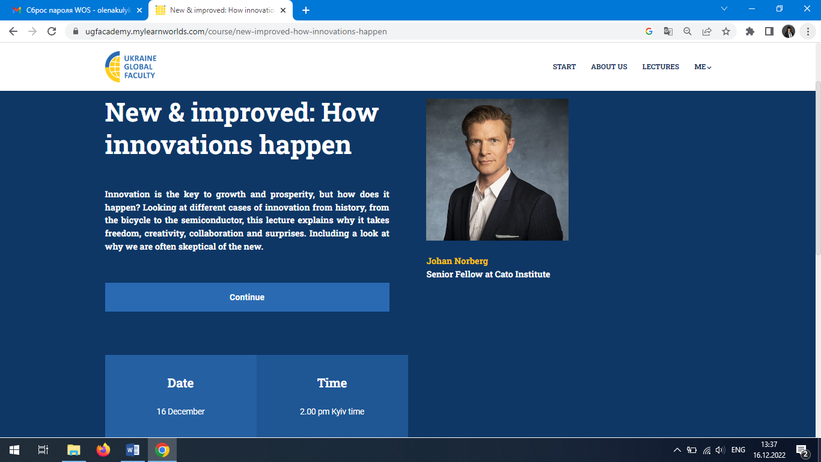
Task: Go to ABOUT US page
Action: (609, 67)
